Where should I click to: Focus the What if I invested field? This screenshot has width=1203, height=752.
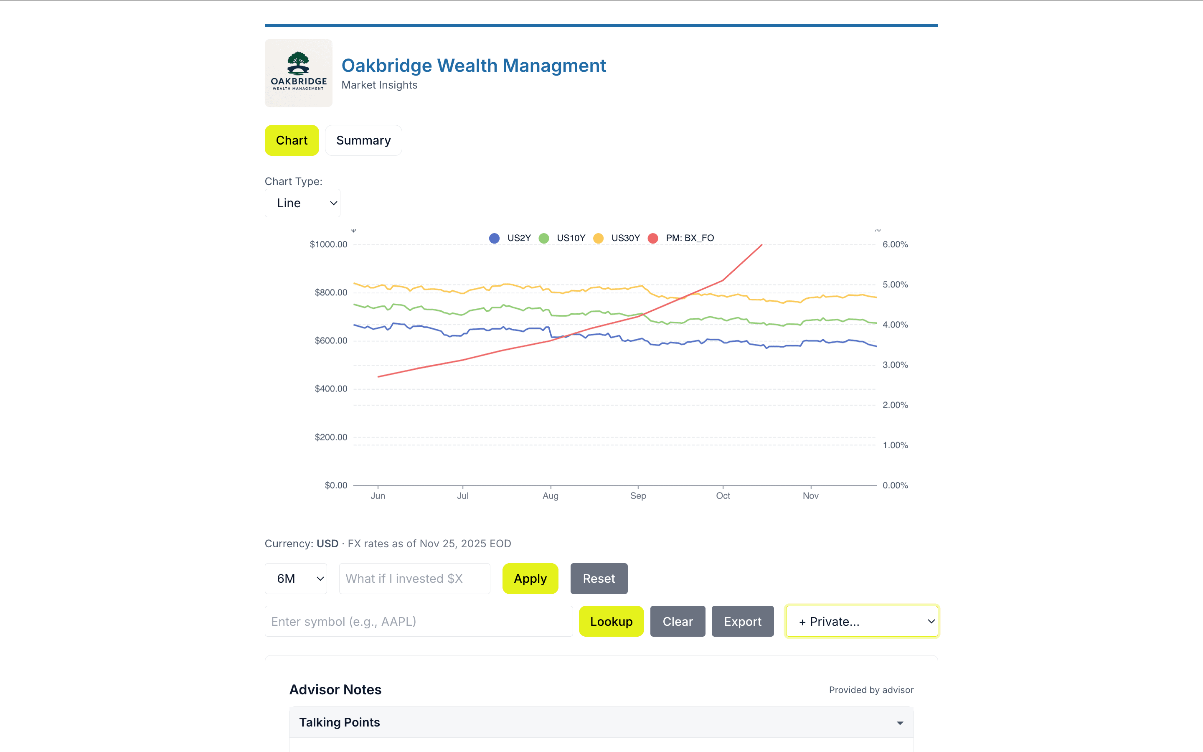pos(414,579)
